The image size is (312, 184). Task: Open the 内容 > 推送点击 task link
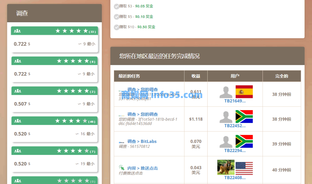pyautogui.click(x=142, y=168)
